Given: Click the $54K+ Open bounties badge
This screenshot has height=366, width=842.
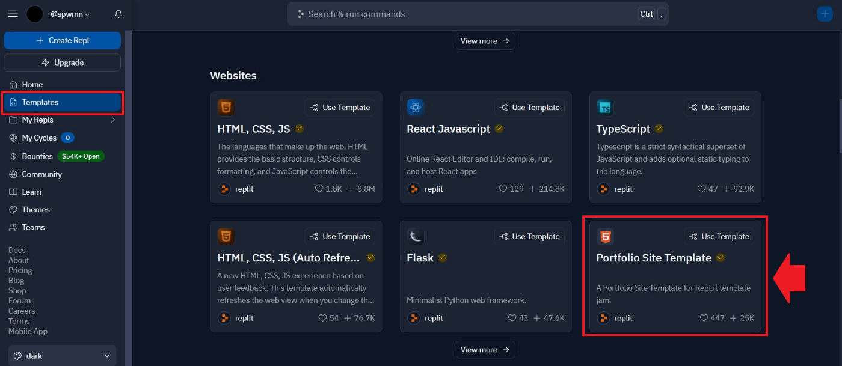Looking at the screenshot, I should tap(81, 156).
